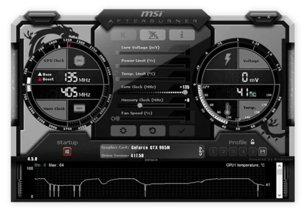Screen dimensions: 306x215
Task: Toggle the link icon beside Temp. Limit
Action: click(116, 73)
